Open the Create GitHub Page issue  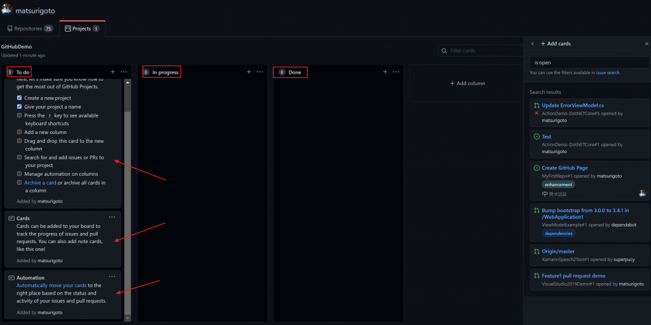pos(565,168)
